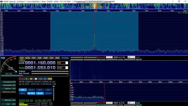Screen dimensions: 188x106
Task: Click the AGC Med button
Action: (x=31, y=93)
